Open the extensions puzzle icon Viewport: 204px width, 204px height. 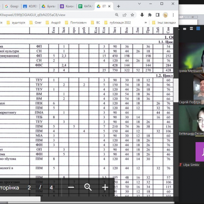(150, 15)
